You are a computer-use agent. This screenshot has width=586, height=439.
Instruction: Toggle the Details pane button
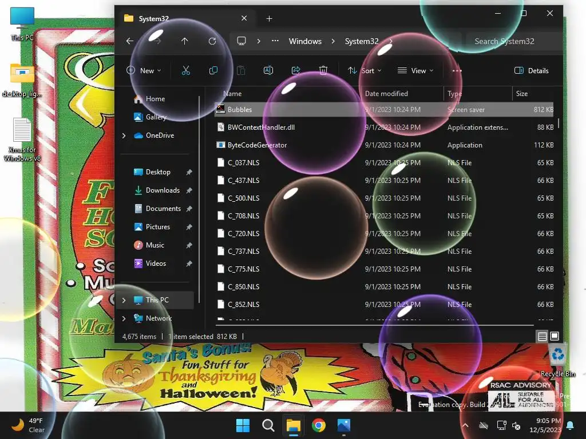point(532,70)
